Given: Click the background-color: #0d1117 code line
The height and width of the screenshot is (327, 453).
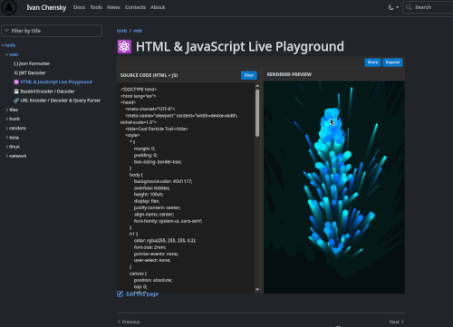Looking at the screenshot, I should (163, 181).
